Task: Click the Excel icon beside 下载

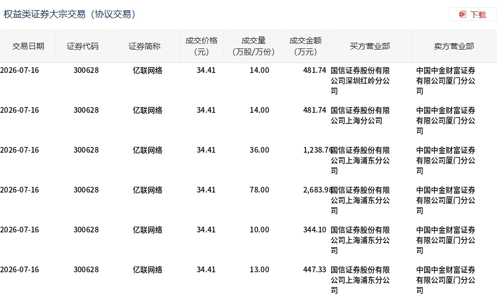Action: pyautogui.click(x=463, y=15)
